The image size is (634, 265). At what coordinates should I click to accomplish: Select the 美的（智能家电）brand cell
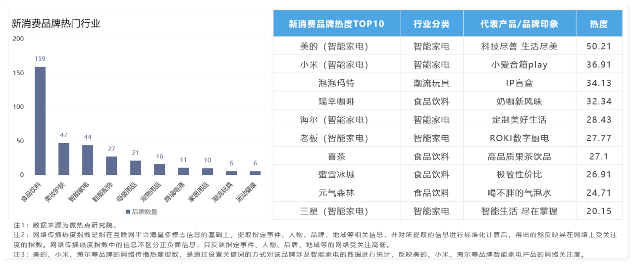click(x=337, y=46)
